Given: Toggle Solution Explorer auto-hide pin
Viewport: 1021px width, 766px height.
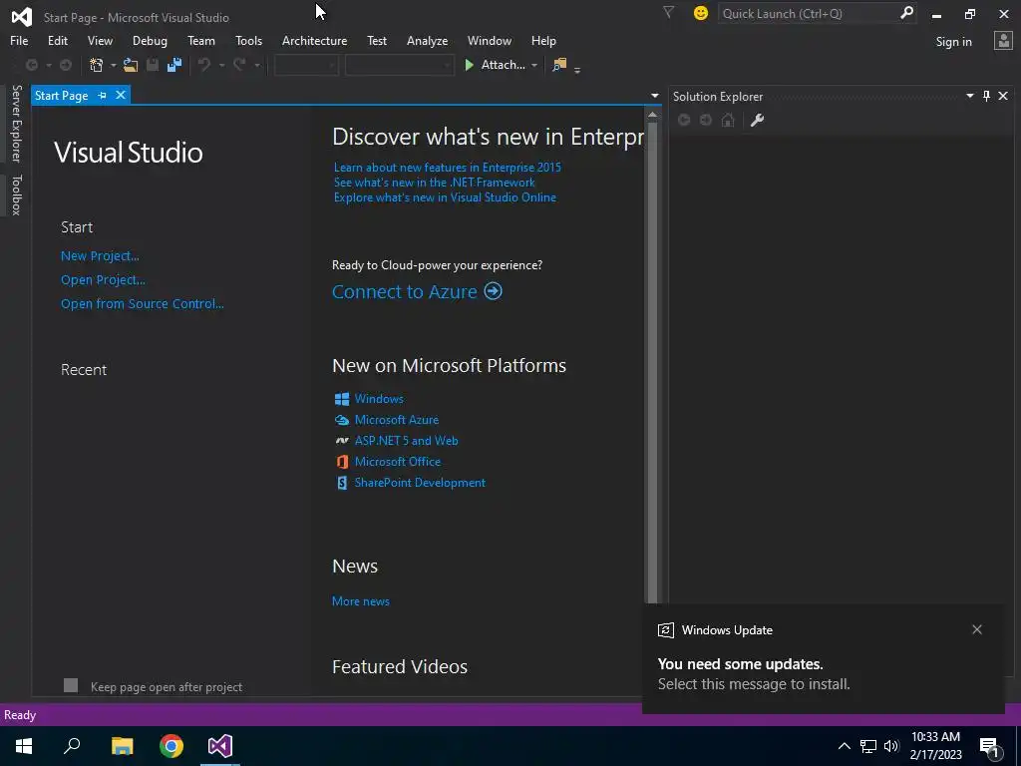Looking at the screenshot, I should (x=986, y=96).
